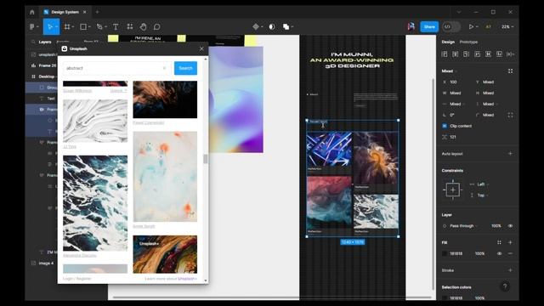Switch to the Prototype tab

(468, 42)
